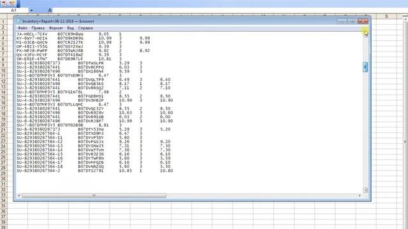
Task: Close the Notepad Inventory Report window
Action: [363, 21]
